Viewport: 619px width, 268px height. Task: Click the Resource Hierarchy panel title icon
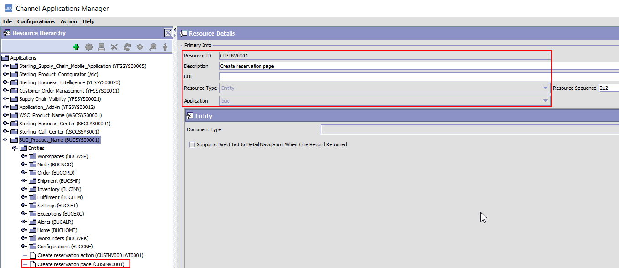[x=7, y=33]
